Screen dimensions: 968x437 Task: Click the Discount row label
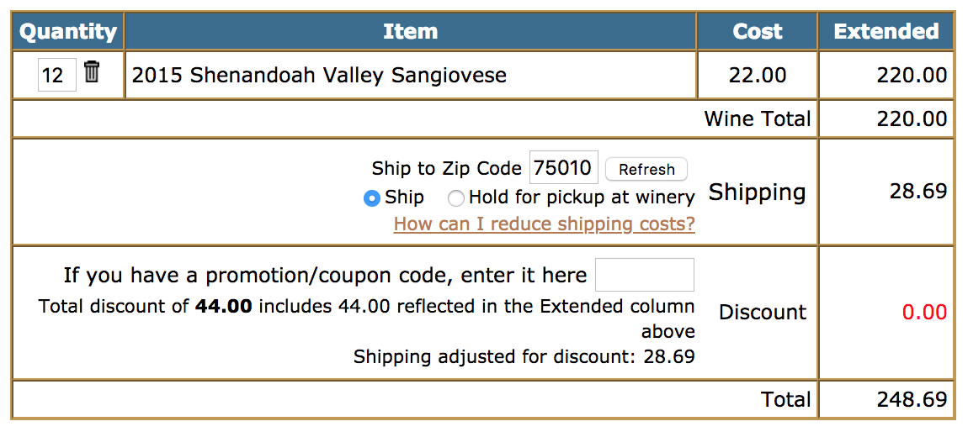click(762, 312)
